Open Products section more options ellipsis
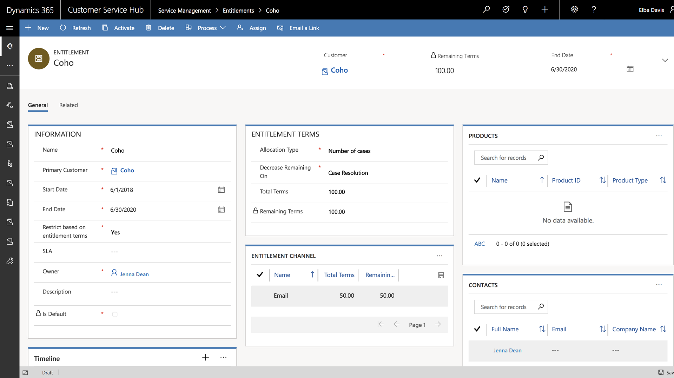674x378 pixels. (x=659, y=136)
